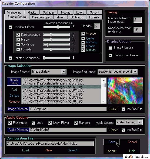
Task: Click the Image Directory button
Action: point(18,109)
